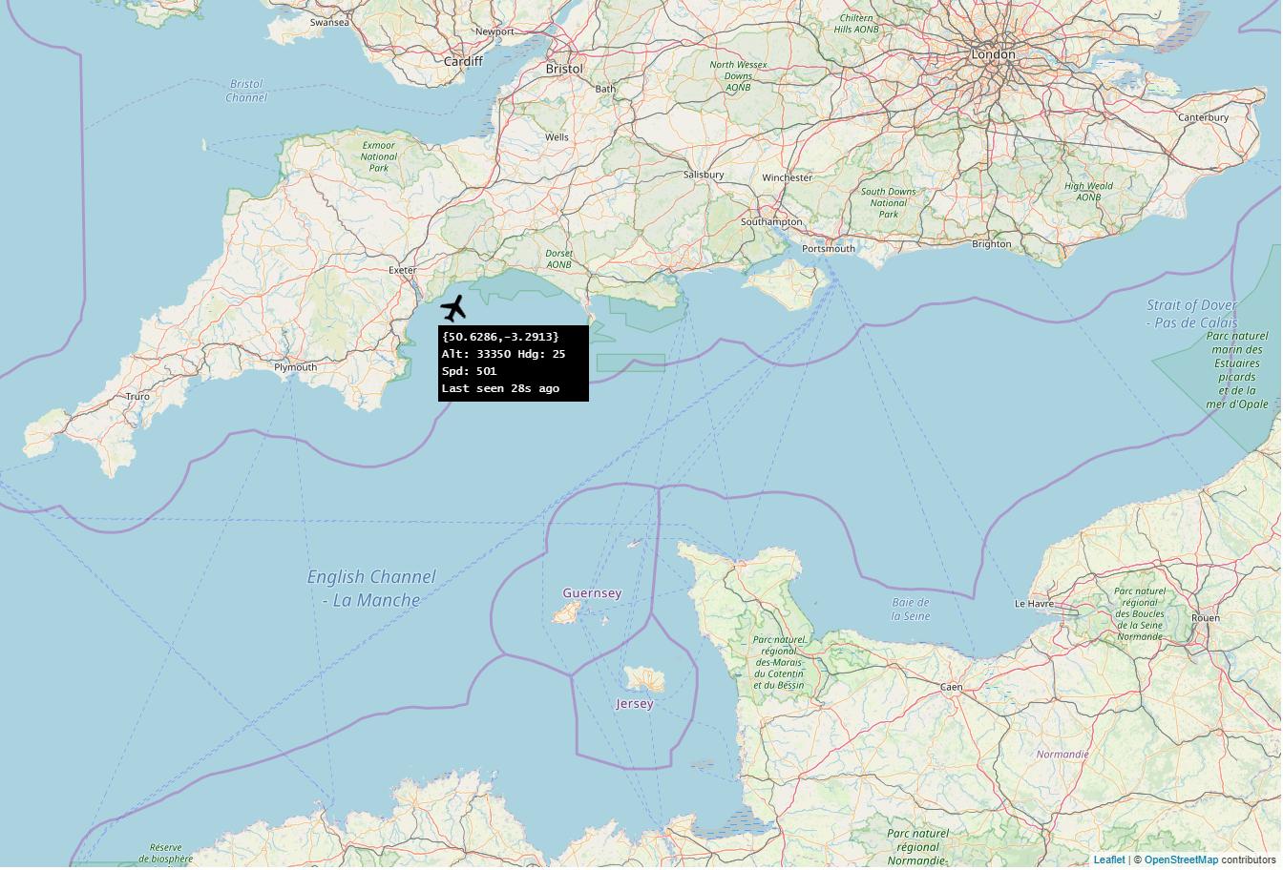Open the Leaflet attribution link
Viewport: 1283px width, 870px height.
coord(1109,860)
